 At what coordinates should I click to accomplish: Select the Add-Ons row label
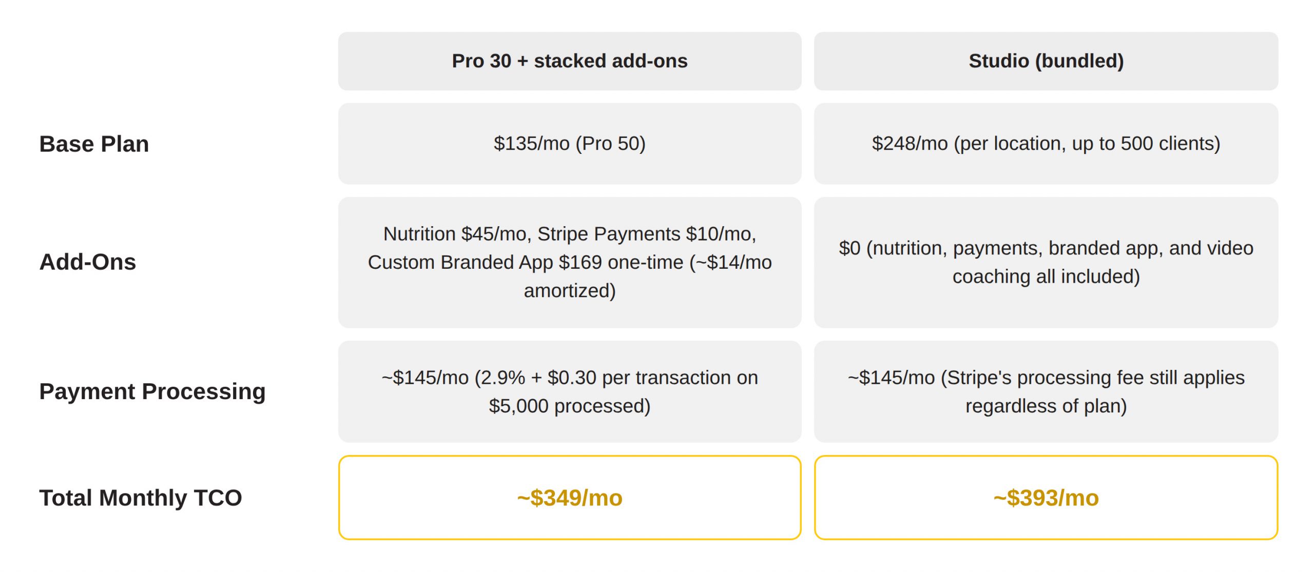[88, 262]
